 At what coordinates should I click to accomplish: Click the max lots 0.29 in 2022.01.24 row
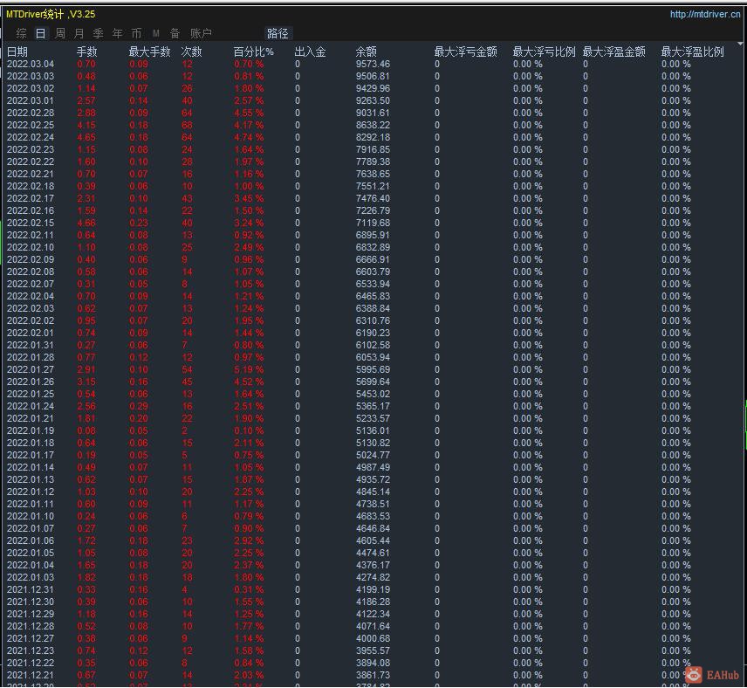139,406
